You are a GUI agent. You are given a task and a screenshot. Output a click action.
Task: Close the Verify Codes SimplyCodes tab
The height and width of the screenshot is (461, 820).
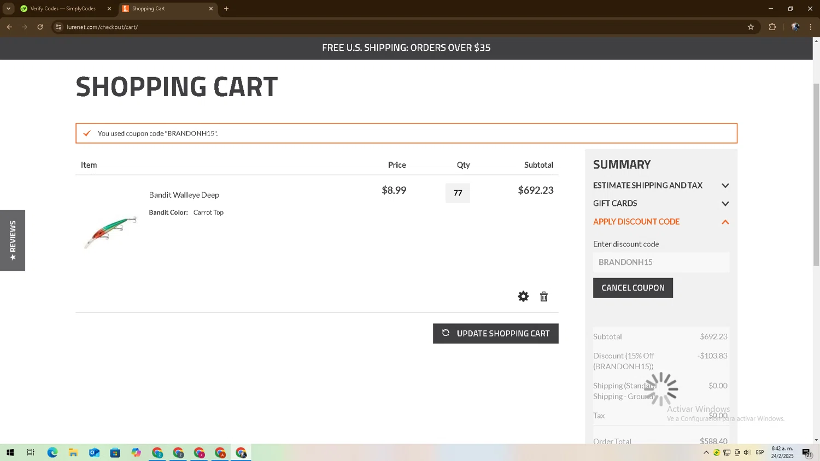tap(109, 9)
